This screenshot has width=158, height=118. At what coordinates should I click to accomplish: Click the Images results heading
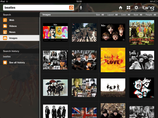coord(47,15)
